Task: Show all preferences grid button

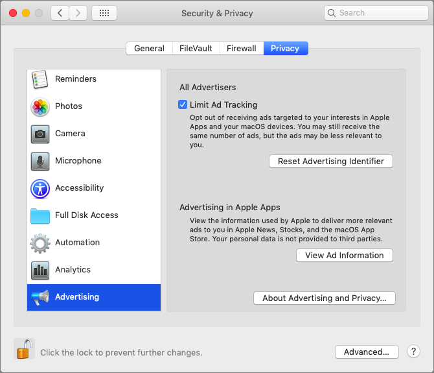Action: [x=104, y=13]
